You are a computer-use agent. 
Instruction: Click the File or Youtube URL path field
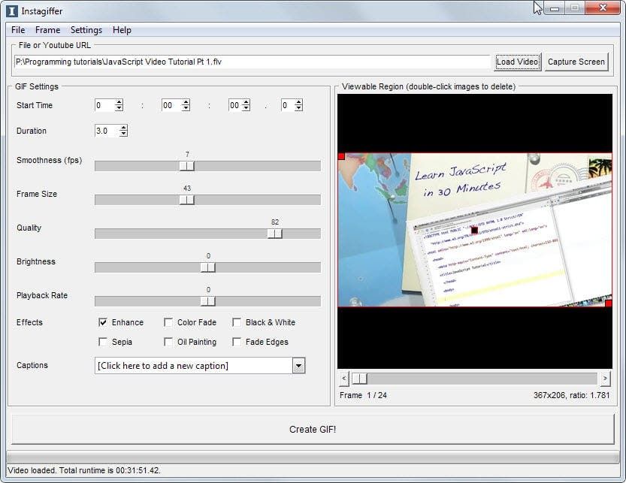pyautogui.click(x=253, y=62)
